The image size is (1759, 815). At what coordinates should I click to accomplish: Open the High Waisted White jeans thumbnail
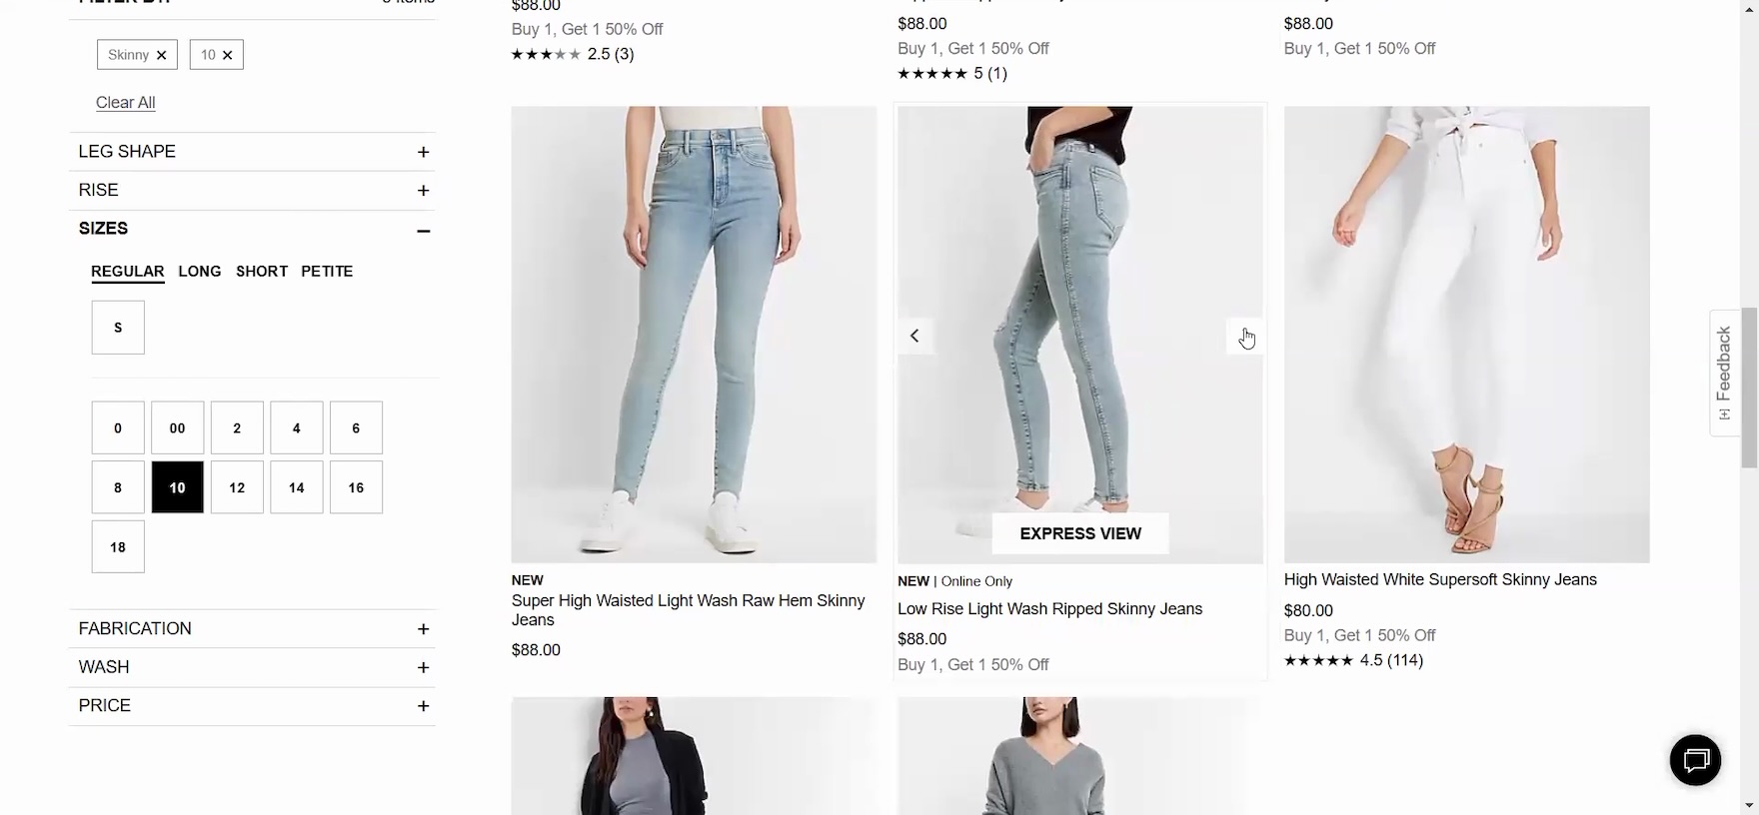(1466, 335)
